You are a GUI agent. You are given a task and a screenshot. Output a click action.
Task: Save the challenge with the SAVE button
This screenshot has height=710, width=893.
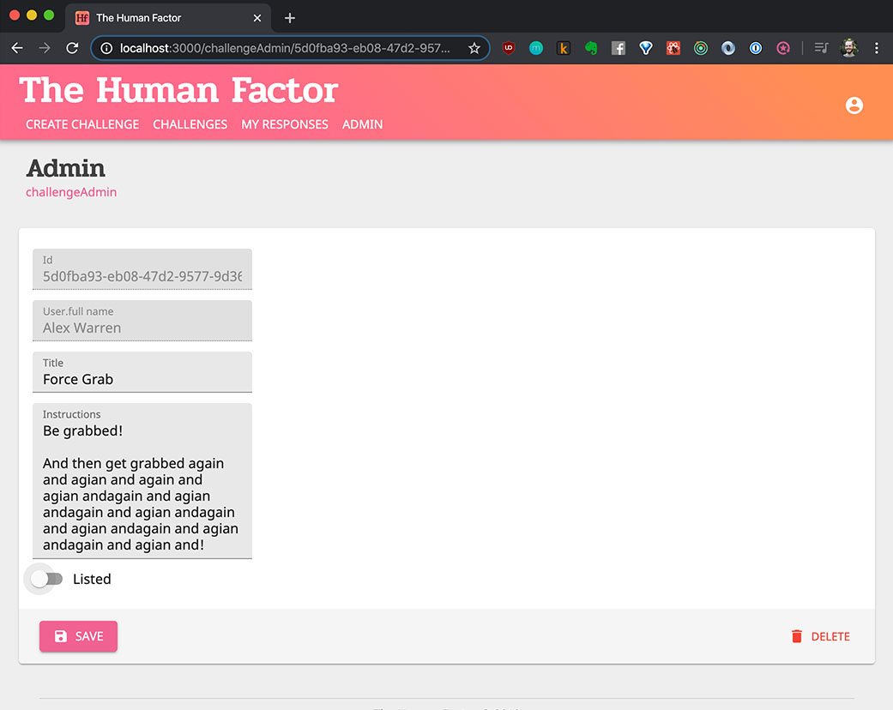click(x=79, y=636)
